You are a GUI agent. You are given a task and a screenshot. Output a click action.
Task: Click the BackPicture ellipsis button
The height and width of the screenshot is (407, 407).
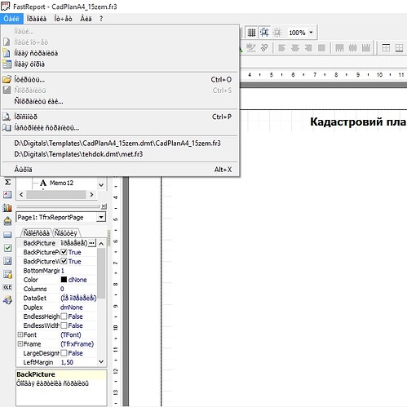92,243
